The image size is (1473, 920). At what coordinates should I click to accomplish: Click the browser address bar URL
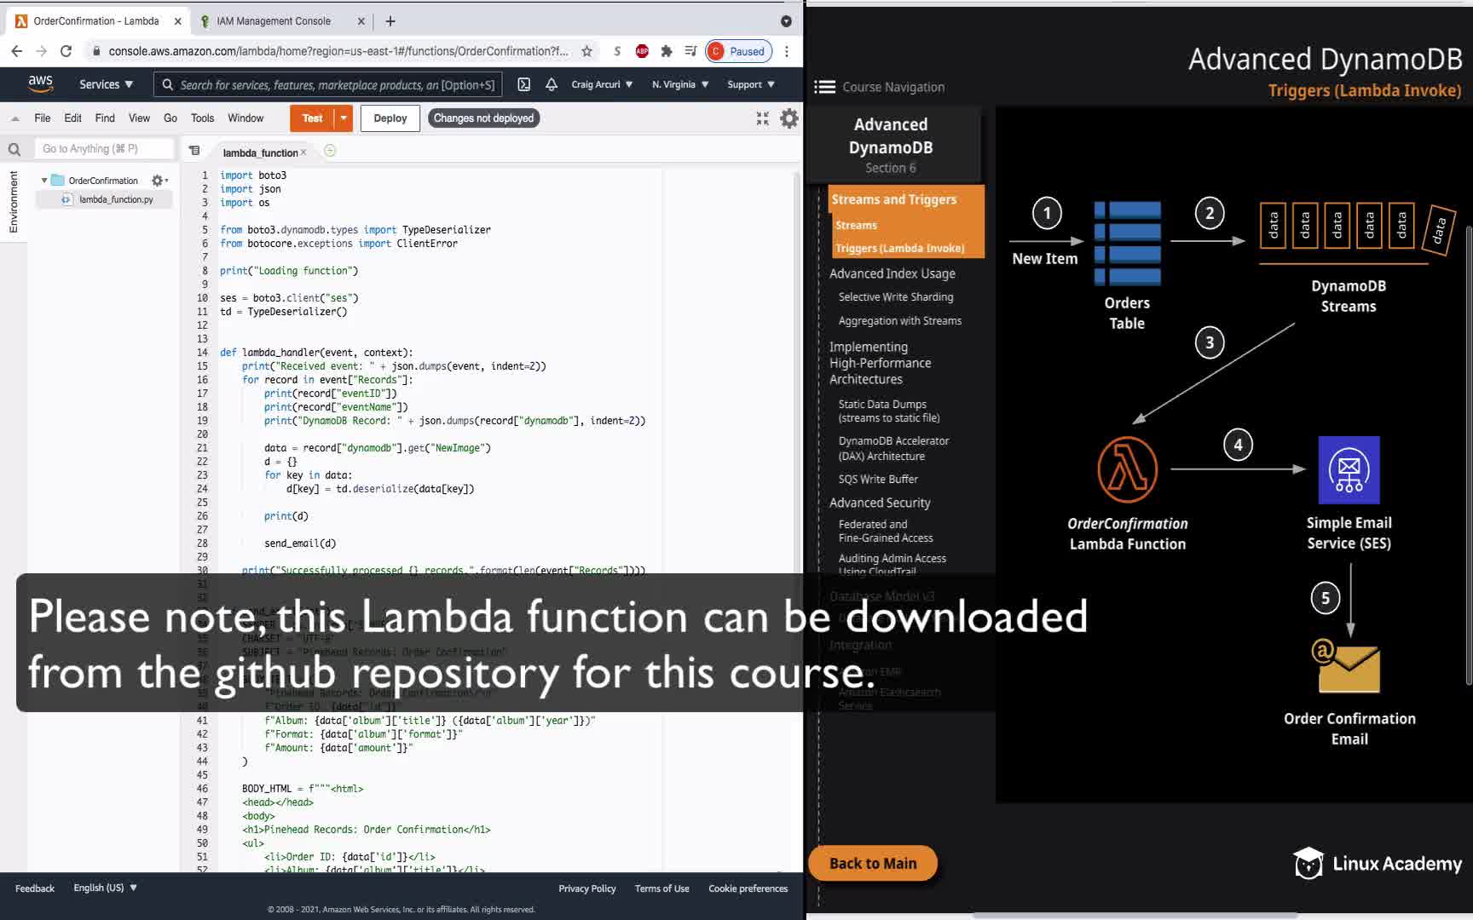click(338, 51)
